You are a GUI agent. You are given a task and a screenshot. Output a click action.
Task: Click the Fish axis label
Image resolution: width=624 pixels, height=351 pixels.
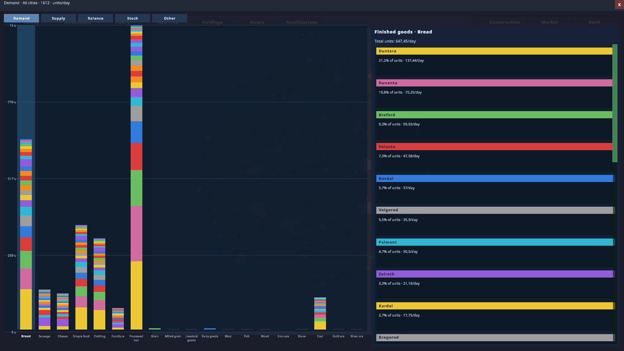[x=247, y=336]
